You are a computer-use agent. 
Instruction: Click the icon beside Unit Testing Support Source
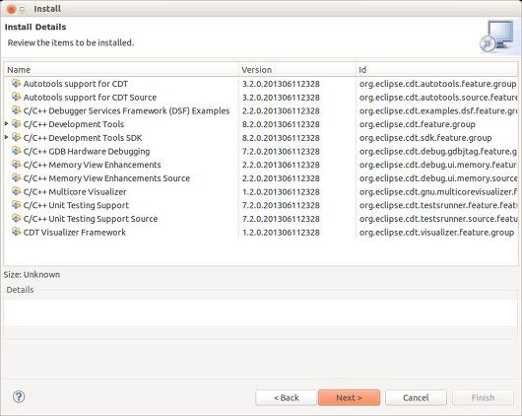(16, 218)
